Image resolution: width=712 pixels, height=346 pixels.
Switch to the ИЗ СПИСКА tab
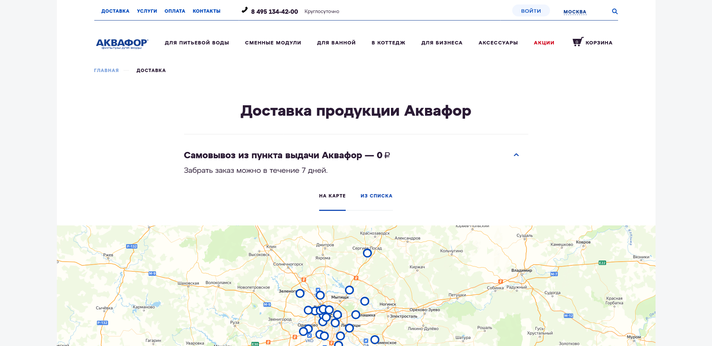(376, 196)
